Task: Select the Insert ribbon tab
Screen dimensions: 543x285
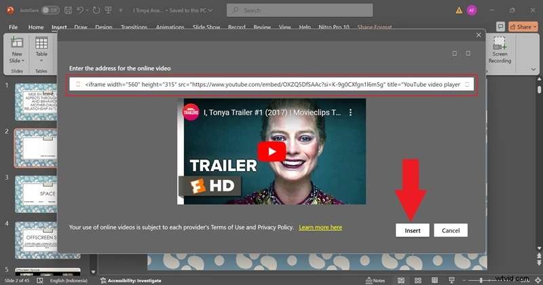Action: [x=59, y=27]
